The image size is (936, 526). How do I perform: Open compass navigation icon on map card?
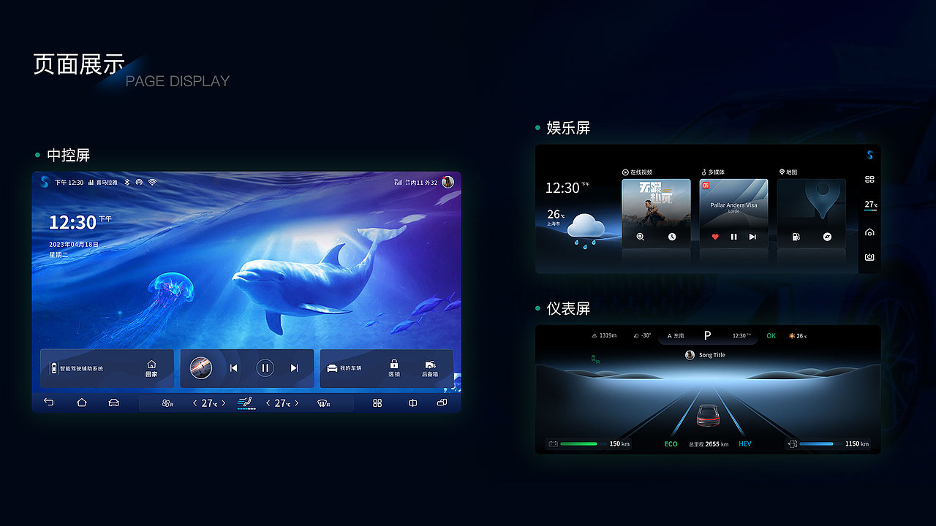point(827,237)
